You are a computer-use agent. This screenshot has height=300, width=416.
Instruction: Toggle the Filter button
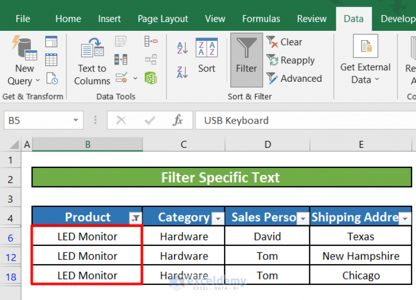(x=246, y=60)
